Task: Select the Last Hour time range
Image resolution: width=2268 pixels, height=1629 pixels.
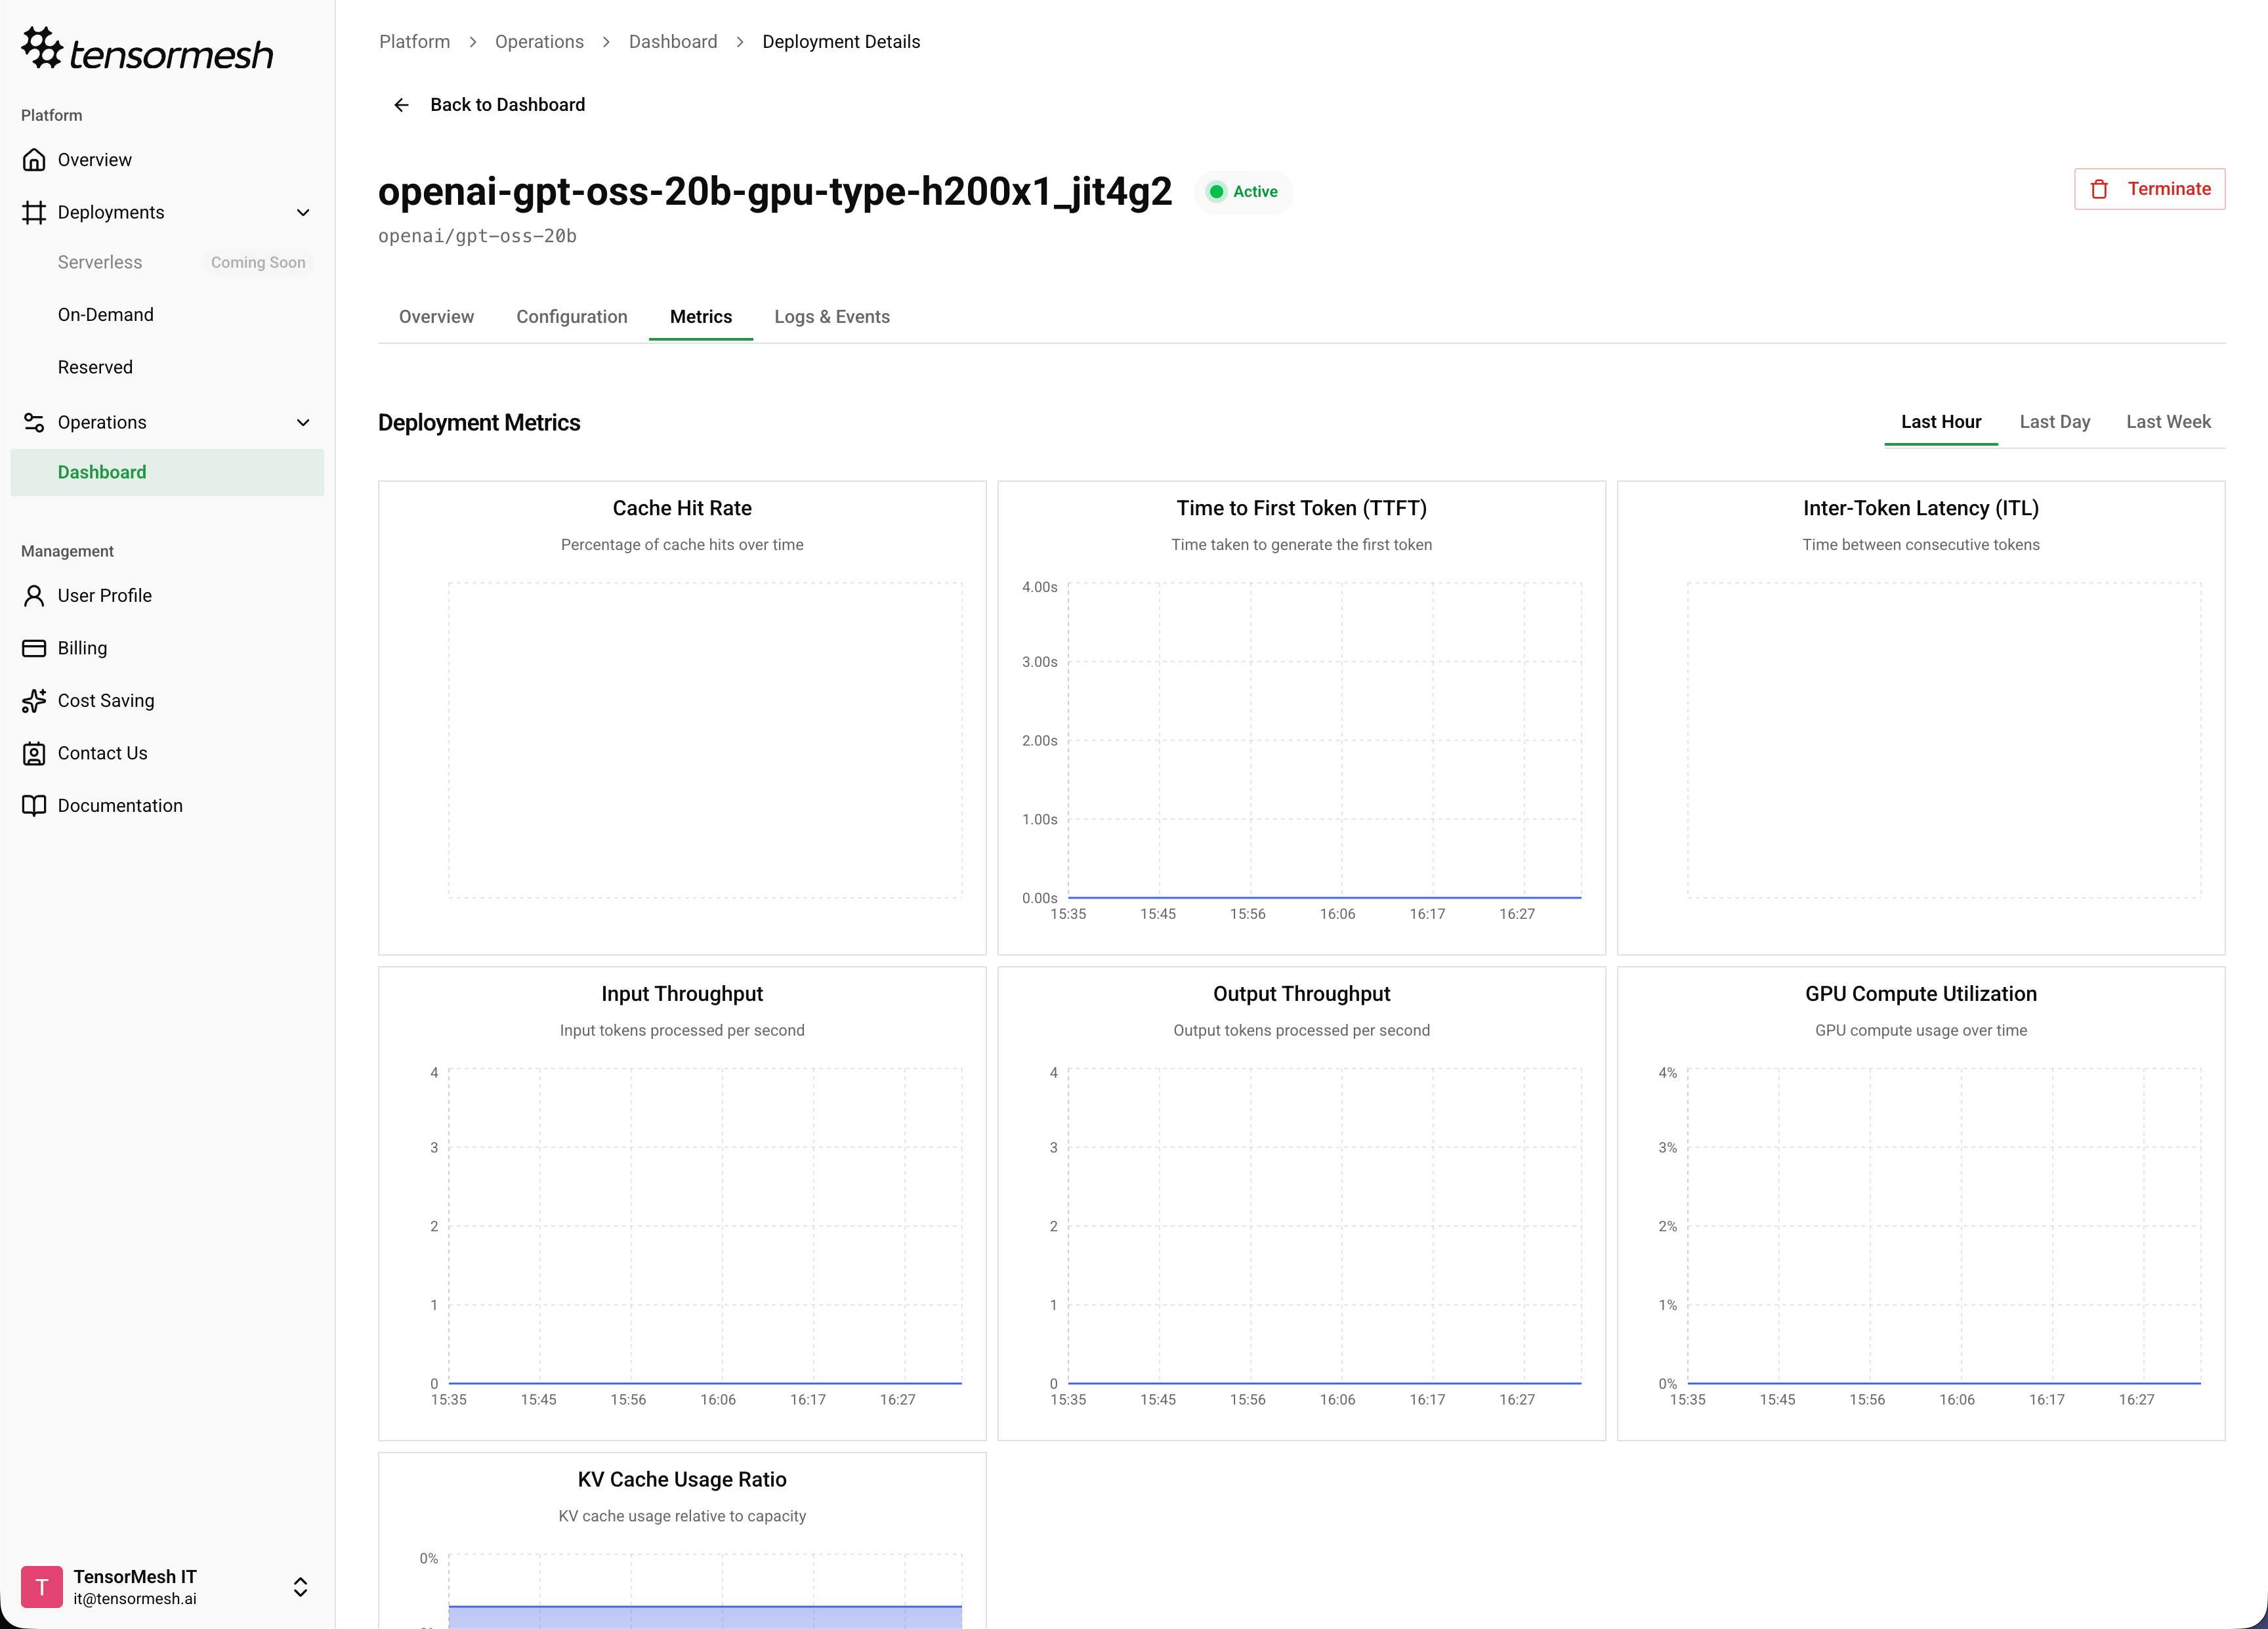Action: (x=1941, y=421)
